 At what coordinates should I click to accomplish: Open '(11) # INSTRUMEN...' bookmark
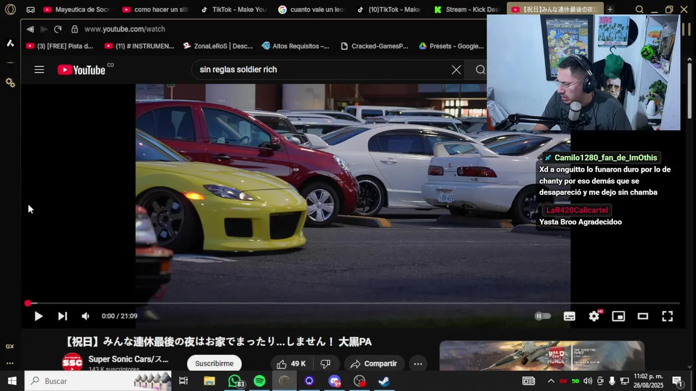tap(139, 46)
